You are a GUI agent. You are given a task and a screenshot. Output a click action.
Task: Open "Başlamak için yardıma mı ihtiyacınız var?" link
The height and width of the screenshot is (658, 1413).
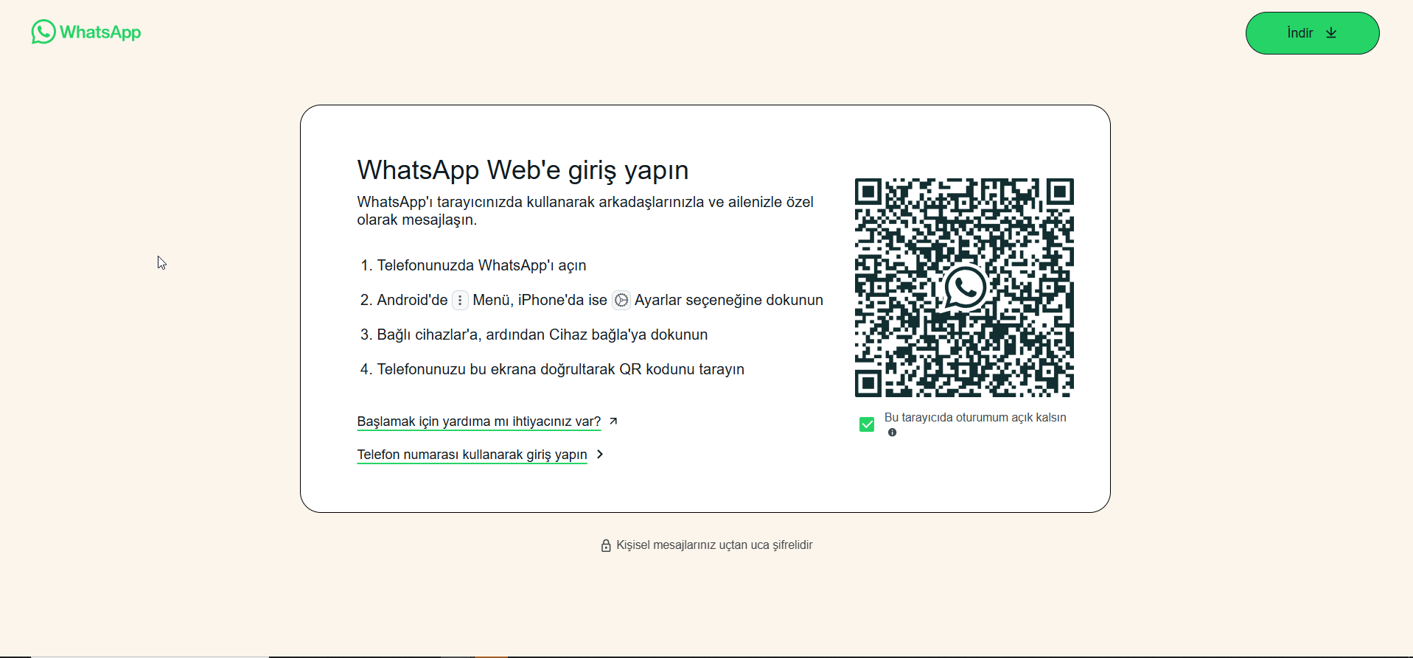click(479, 421)
